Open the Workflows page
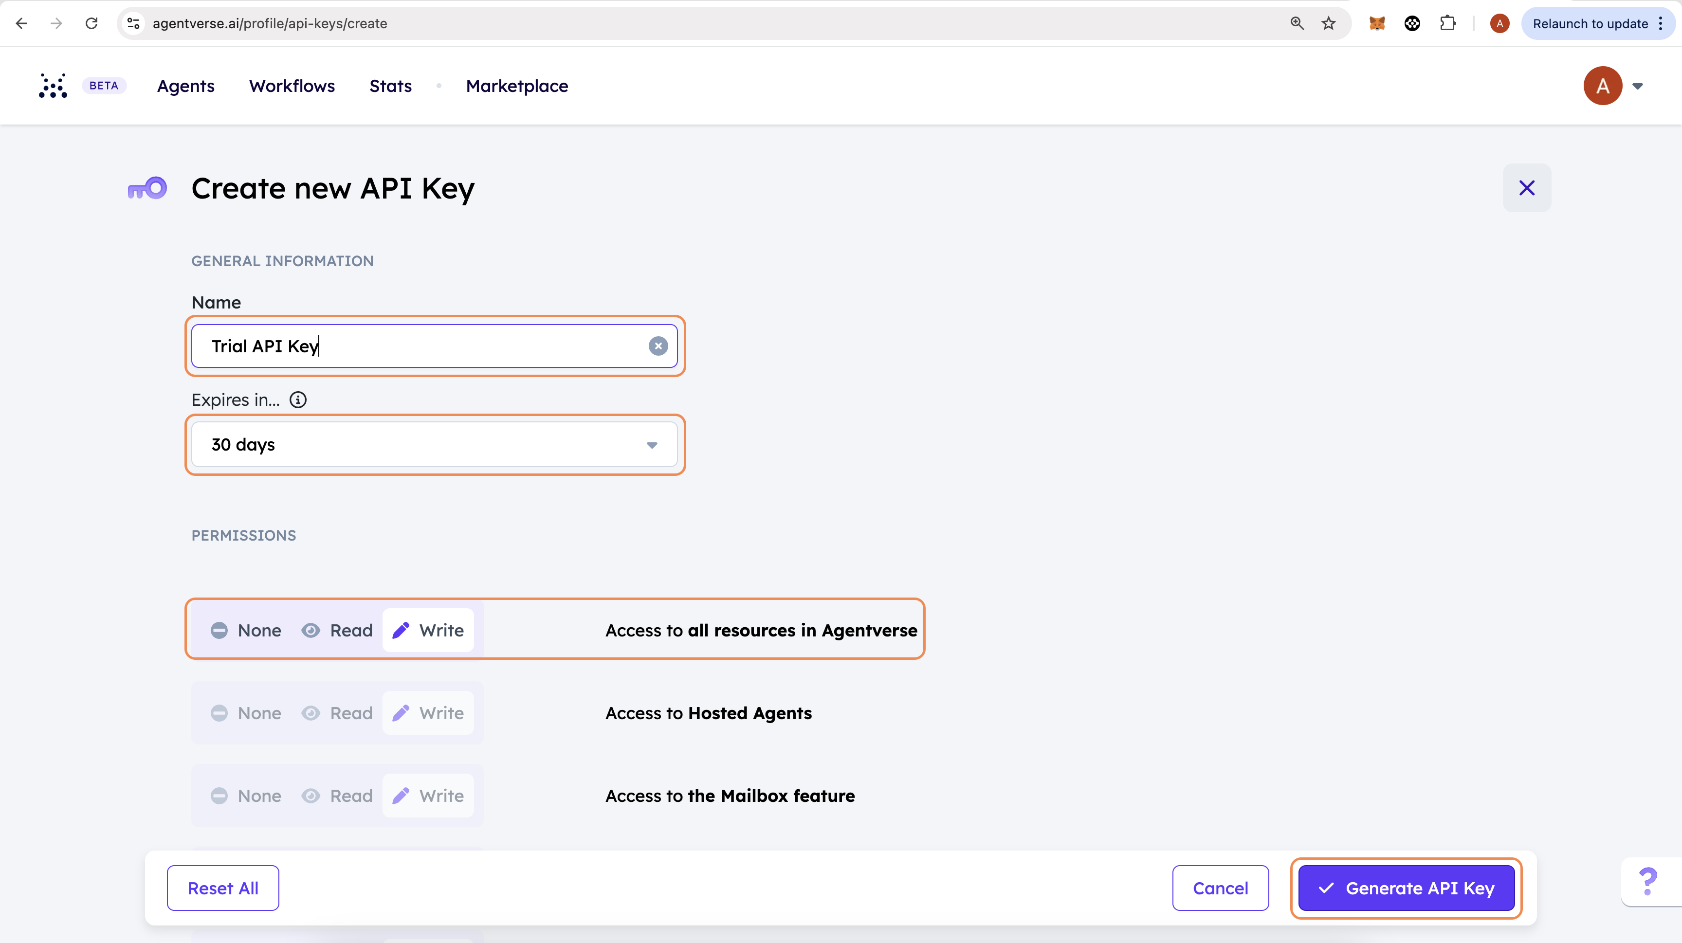This screenshot has height=943, width=1682. tap(292, 86)
